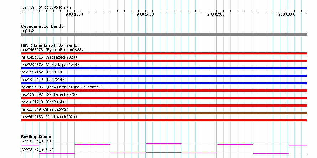Click the red bar below nsv1031718
This screenshot has width=317, height=158.
click(x=164, y=105)
